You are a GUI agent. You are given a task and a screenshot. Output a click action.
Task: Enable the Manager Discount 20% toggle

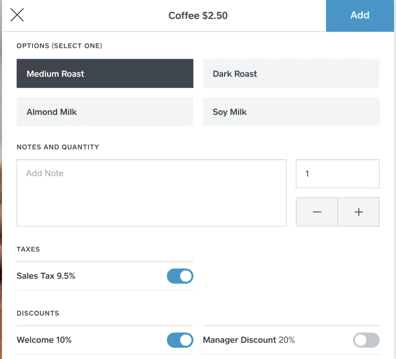click(x=366, y=340)
